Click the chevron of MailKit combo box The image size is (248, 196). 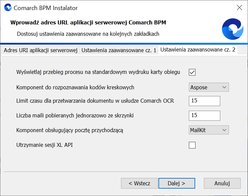[224, 130]
